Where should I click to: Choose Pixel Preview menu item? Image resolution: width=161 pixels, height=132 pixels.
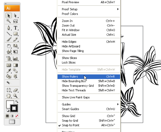coord(89,2)
